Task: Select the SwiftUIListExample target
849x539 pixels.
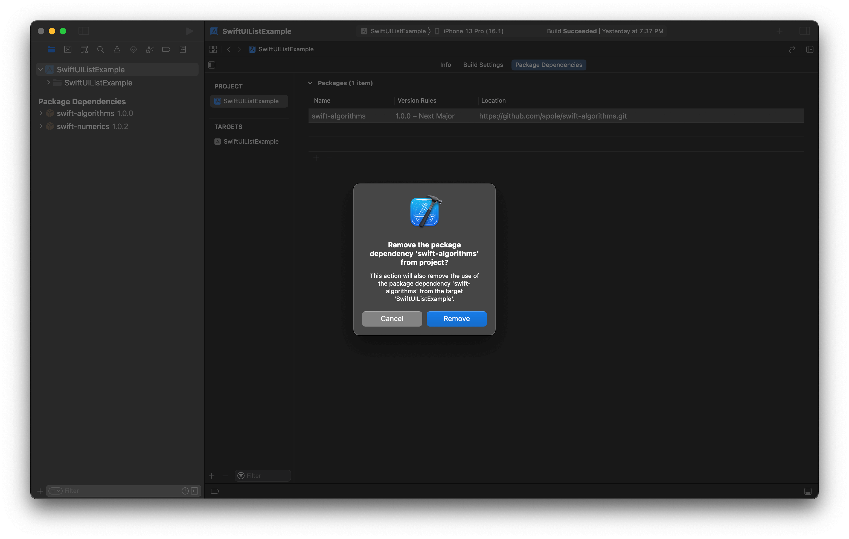Action: [x=251, y=141]
